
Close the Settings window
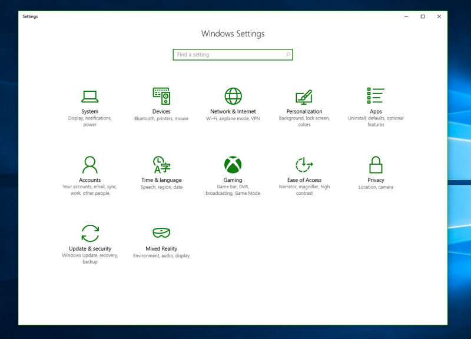pos(439,16)
